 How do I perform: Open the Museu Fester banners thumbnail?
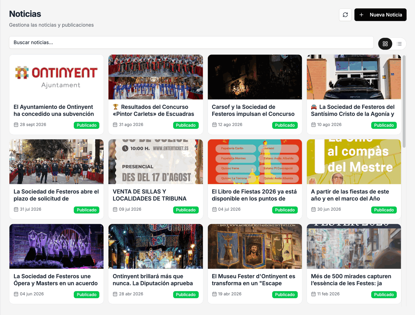click(x=255, y=246)
